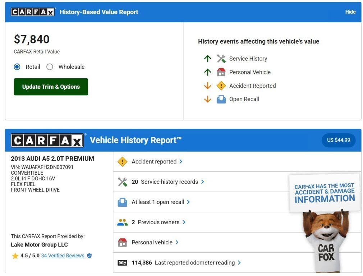The image size is (363, 276).
Task: Click the previous owners people icon
Action: [123, 222]
